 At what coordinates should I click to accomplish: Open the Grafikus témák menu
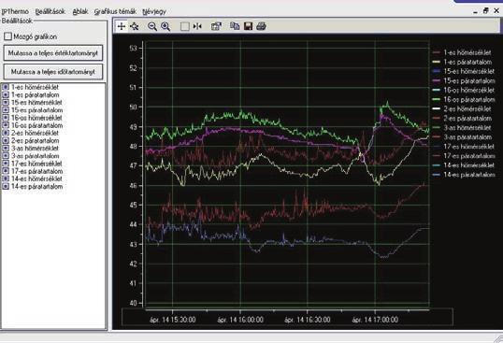point(115,11)
